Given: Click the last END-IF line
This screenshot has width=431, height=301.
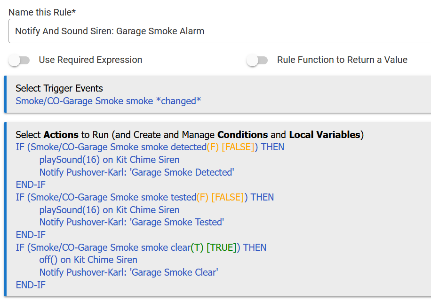Looking at the screenshot, I should click(x=31, y=285).
